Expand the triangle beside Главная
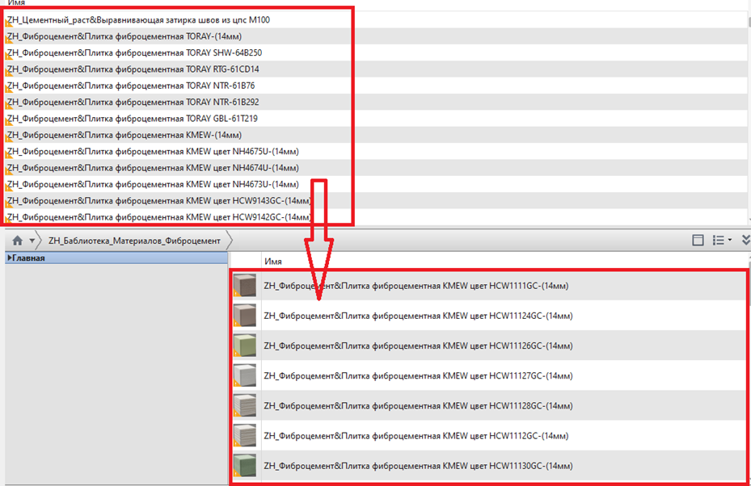Viewport: 751px width, 486px height. 9,258
